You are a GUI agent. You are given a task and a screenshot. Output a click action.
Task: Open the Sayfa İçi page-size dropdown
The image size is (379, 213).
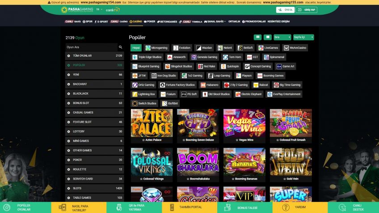[x=303, y=37]
